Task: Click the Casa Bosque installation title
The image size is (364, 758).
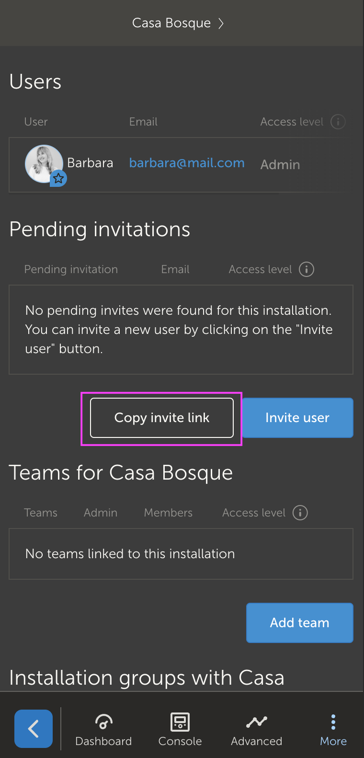Action: 171,23
